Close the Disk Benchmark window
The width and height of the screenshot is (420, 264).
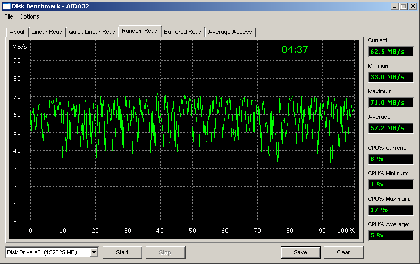[x=413, y=6]
